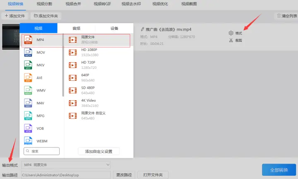298x179 pixels.
Task: Open the 视频优化 tab
Action: point(160,4)
